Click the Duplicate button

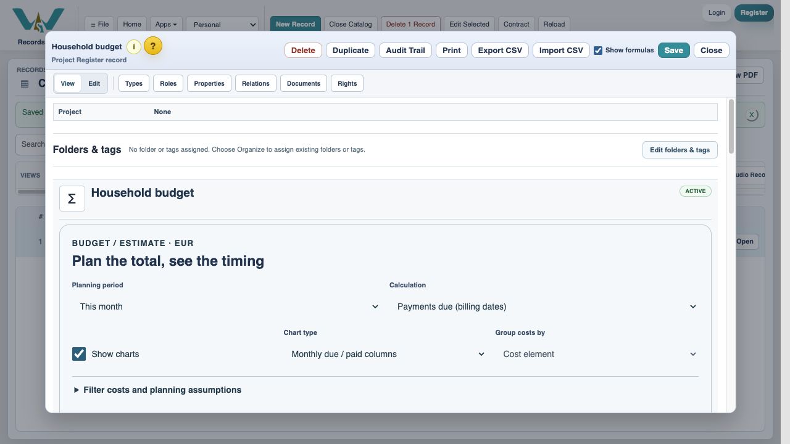(351, 51)
